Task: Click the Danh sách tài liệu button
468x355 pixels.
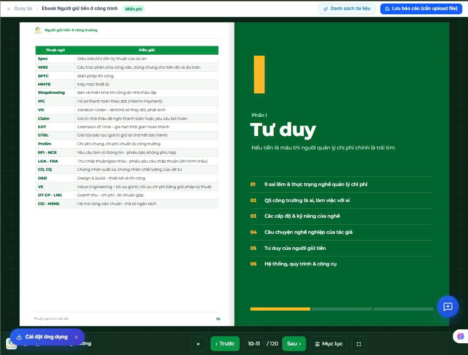Action: 347,9
